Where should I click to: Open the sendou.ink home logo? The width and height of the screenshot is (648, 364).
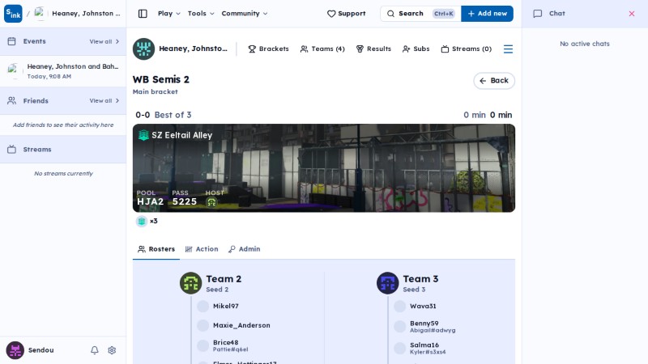coord(13,14)
